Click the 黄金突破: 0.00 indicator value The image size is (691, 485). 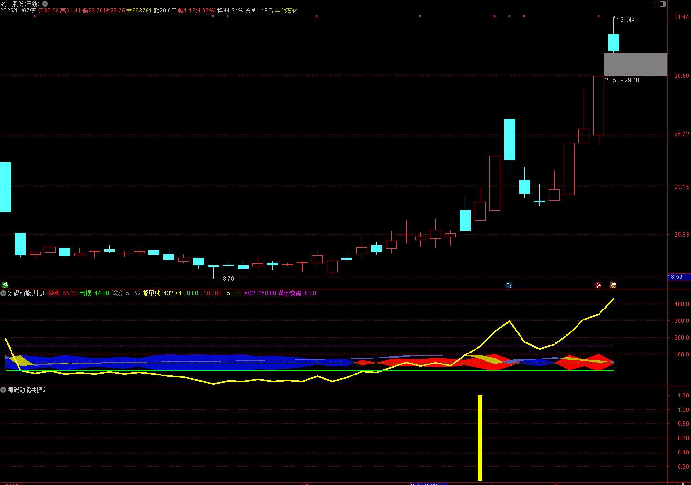tap(297, 293)
